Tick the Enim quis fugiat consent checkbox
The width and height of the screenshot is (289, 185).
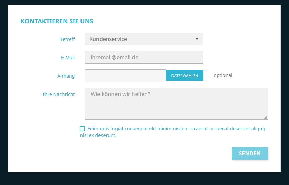(83, 129)
